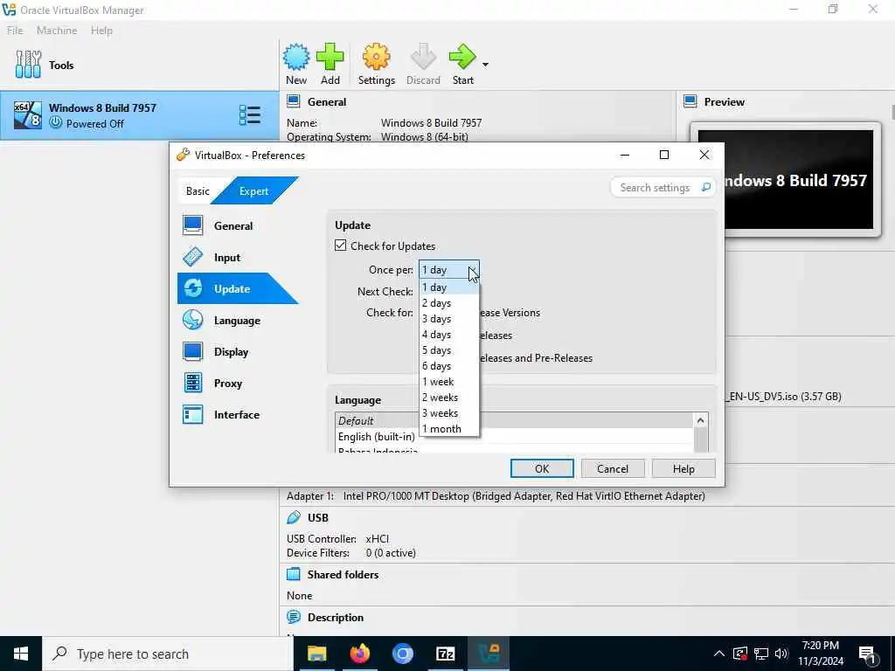Open 7-Zip from the taskbar

(445, 654)
